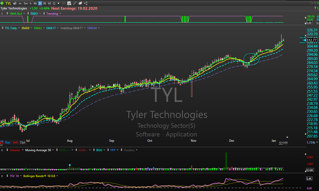The height and width of the screenshot is (191, 319).
Task: Close the HMA Bull indicator pane
Action: coord(2,14)
